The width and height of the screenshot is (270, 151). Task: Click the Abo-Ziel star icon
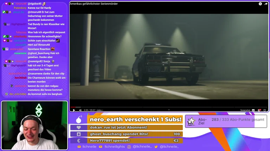click(x=191, y=121)
